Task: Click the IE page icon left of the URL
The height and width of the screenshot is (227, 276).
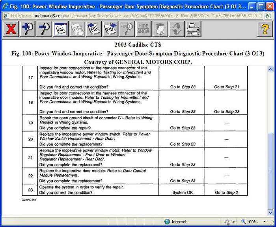Action: pos(6,16)
